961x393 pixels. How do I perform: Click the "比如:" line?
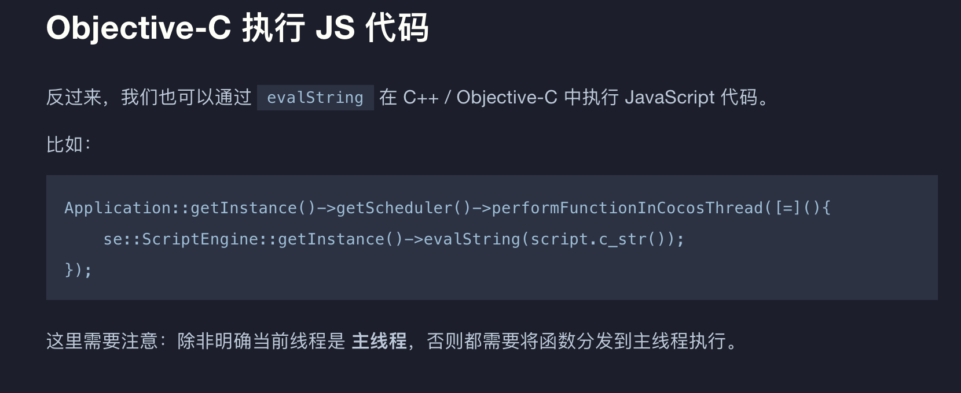(68, 144)
